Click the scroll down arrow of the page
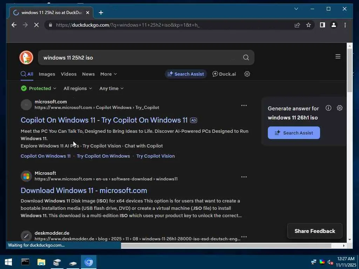The width and height of the screenshot is (359, 269). point(350,240)
